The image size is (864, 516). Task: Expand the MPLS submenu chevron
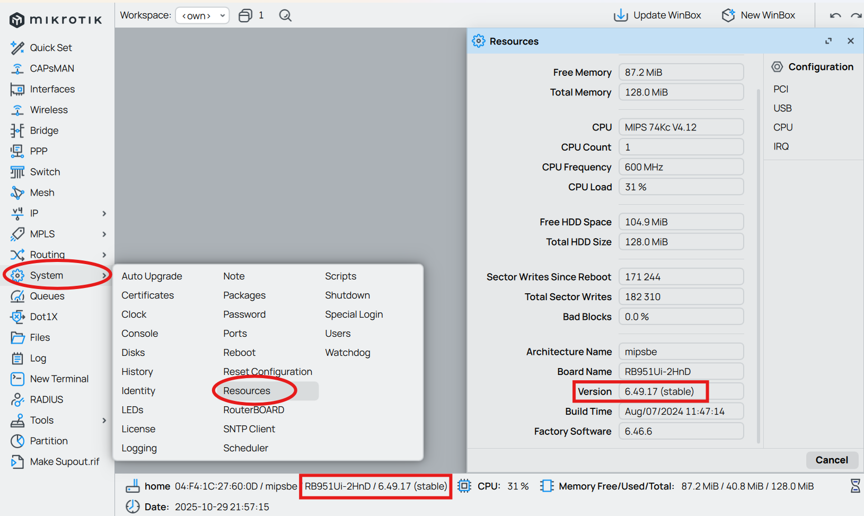pyautogui.click(x=104, y=234)
